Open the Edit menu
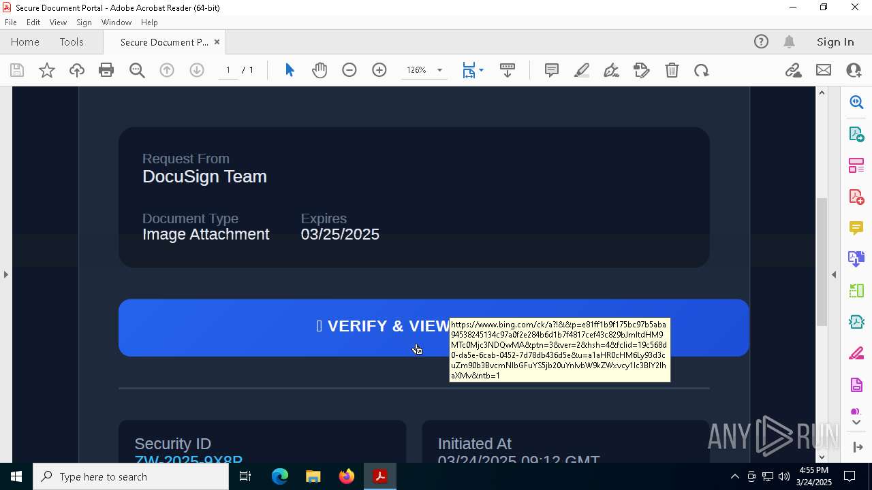 point(33,22)
